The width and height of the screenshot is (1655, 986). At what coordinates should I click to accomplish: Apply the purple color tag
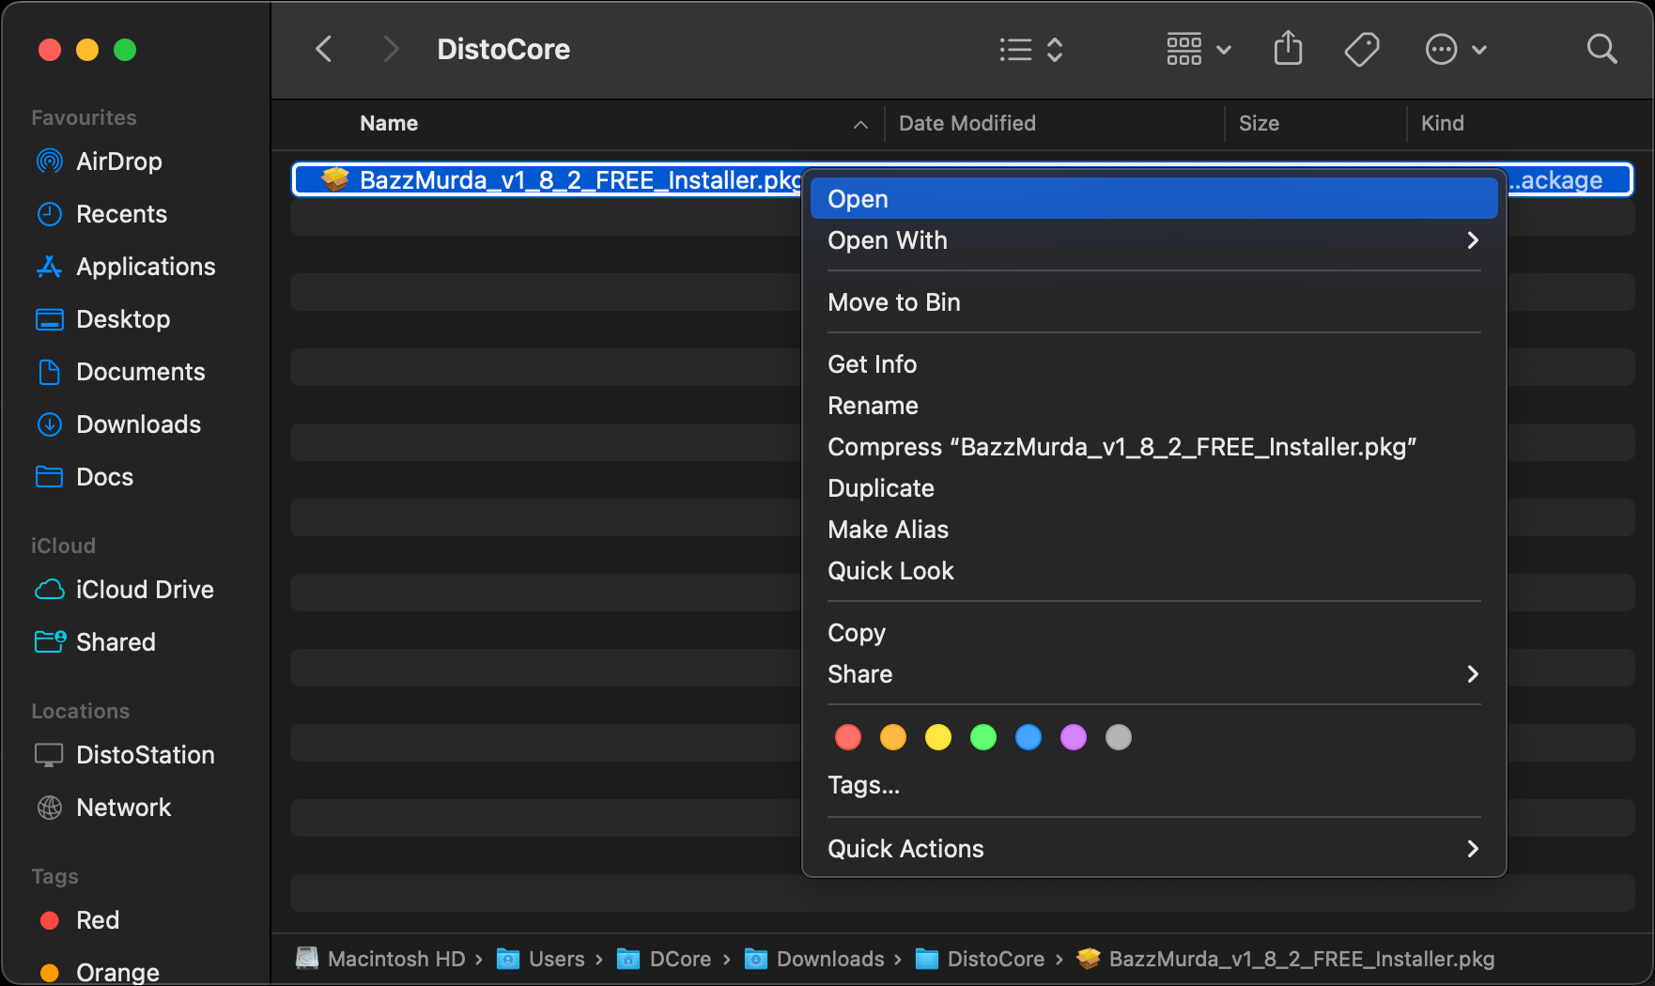click(x=1074, y=737)
